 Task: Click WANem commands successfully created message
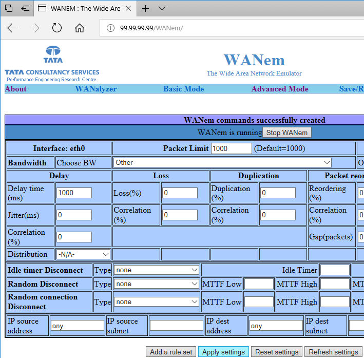coord(255,120)
